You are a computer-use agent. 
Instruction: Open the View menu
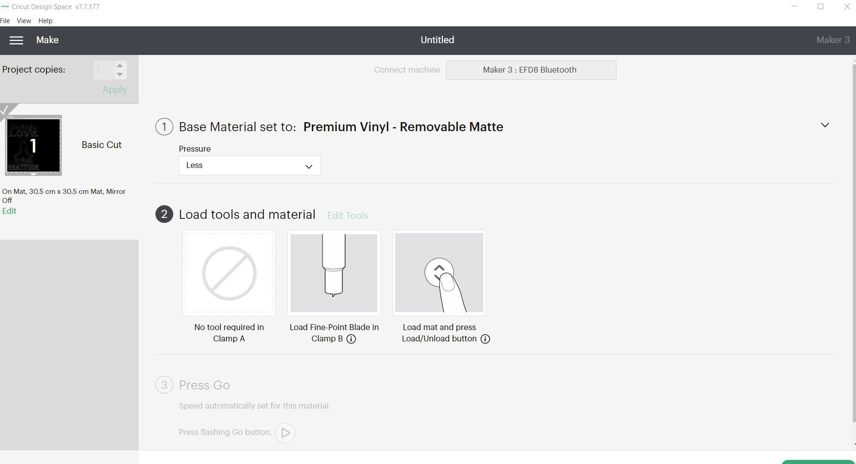(24, 21)
